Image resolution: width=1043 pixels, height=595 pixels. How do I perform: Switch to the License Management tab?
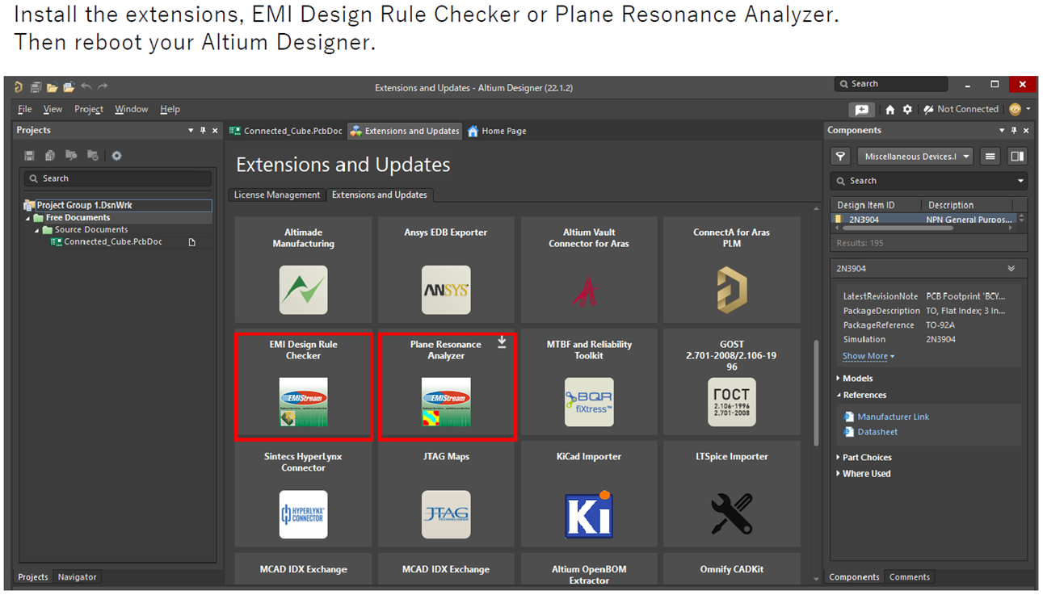[x=277, y=195]
